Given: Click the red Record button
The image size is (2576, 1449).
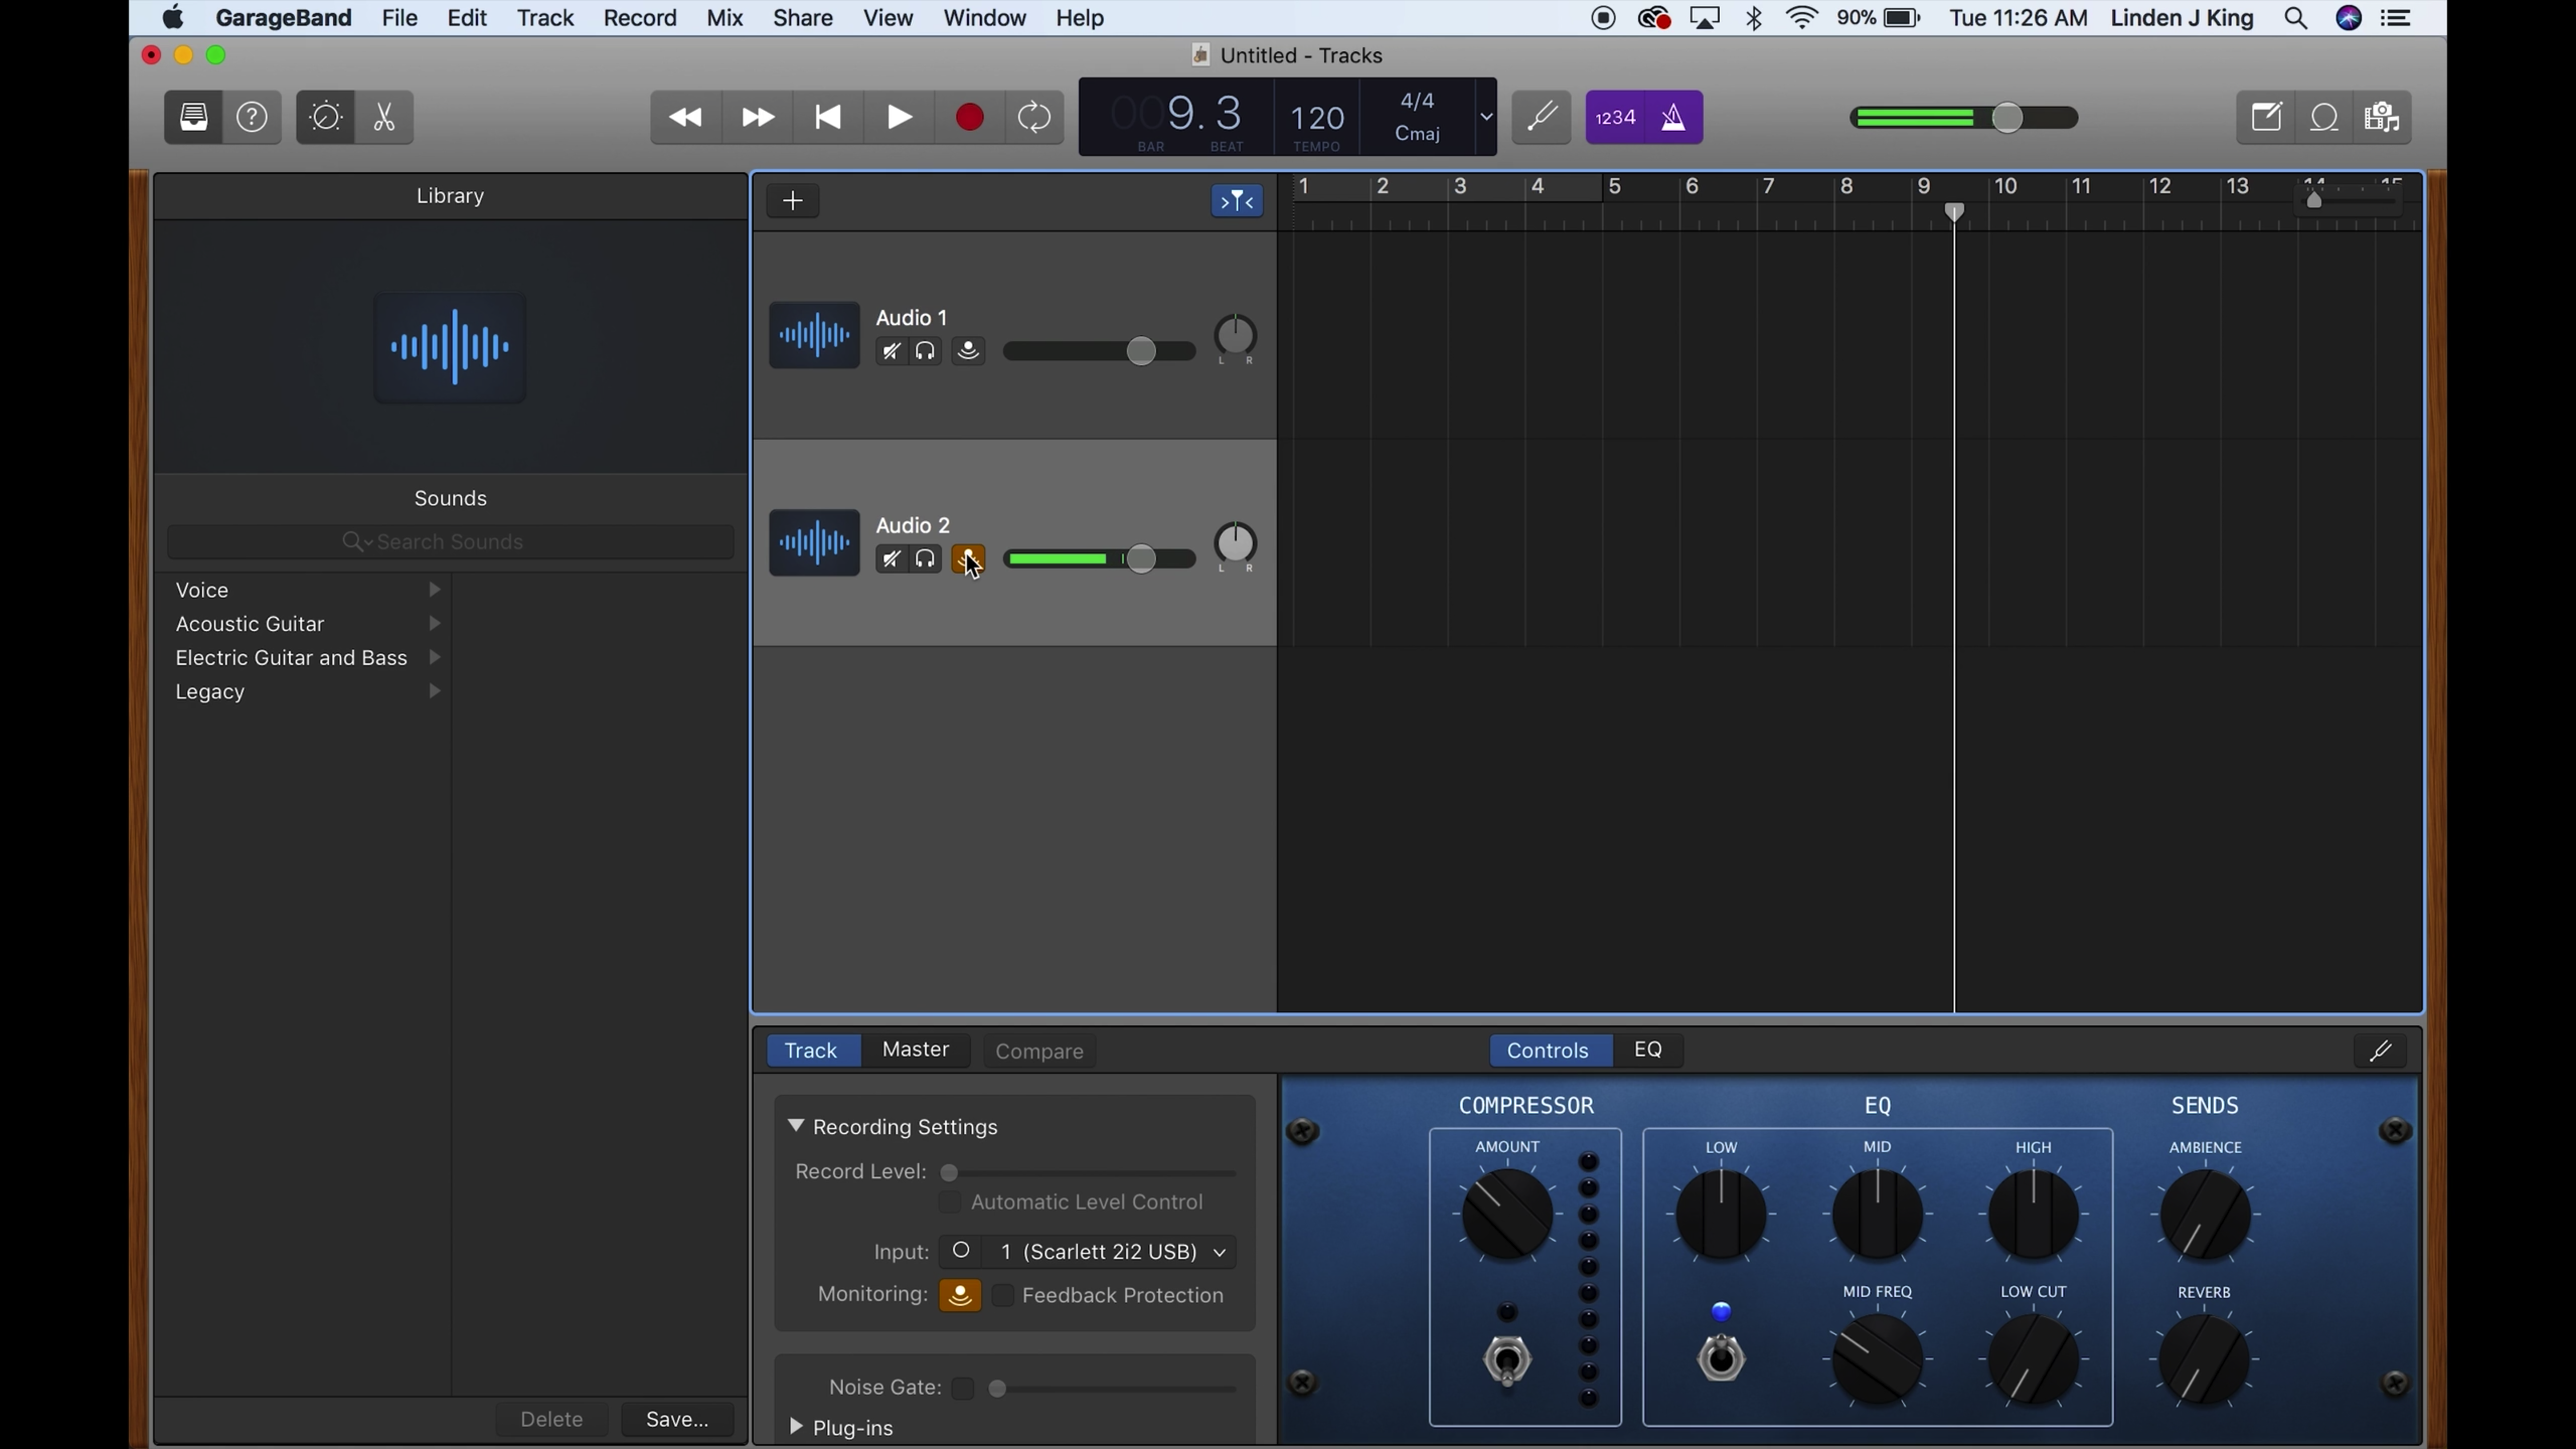Looking at the screenshot, I should click(969, 118).
